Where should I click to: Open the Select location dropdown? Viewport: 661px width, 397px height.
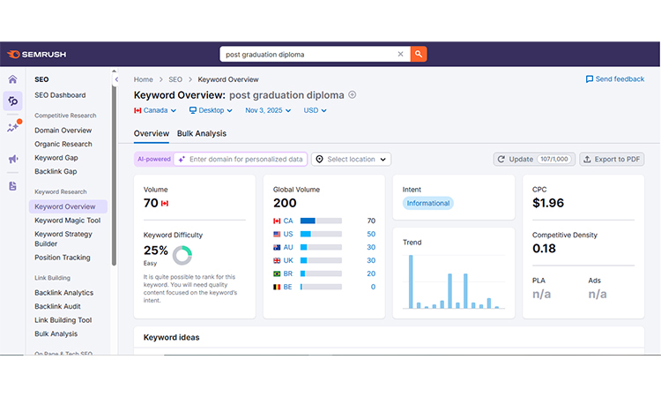point(351,159)
